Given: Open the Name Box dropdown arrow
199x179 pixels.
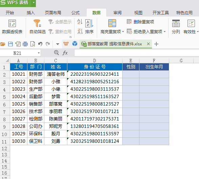Looking at the screenshot, I should [x=39, y=53].
